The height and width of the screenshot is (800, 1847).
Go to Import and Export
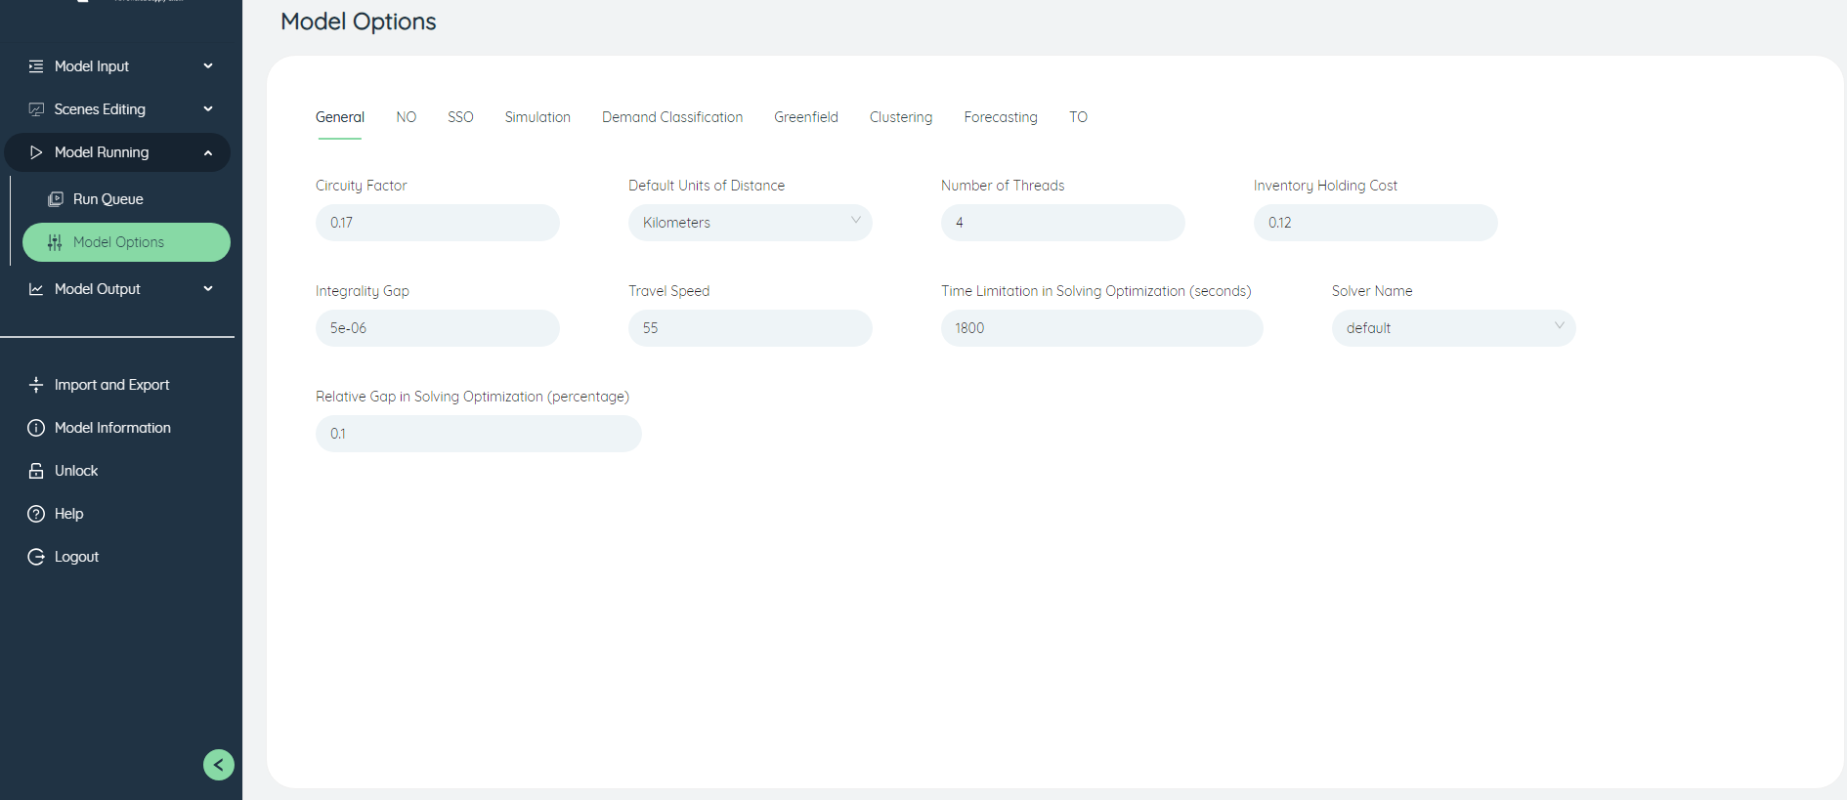(x=111, y=385)
